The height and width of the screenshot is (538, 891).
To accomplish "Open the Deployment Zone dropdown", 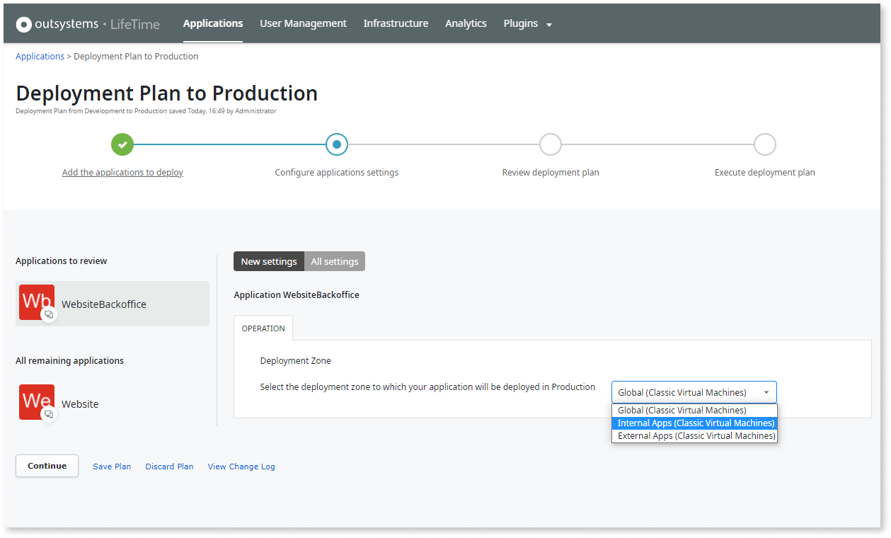I will [x=694, y=392].
